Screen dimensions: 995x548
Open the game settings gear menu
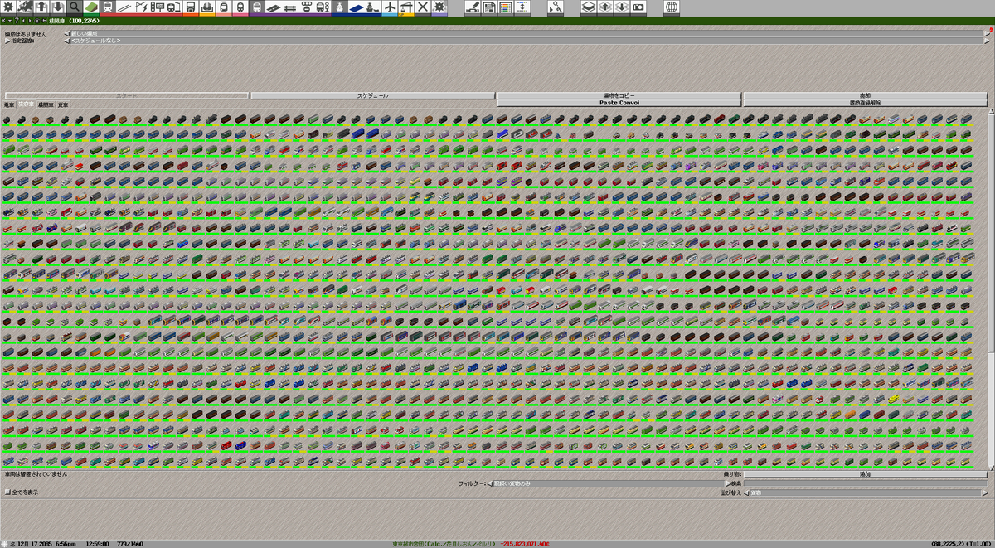coord(8,8)
